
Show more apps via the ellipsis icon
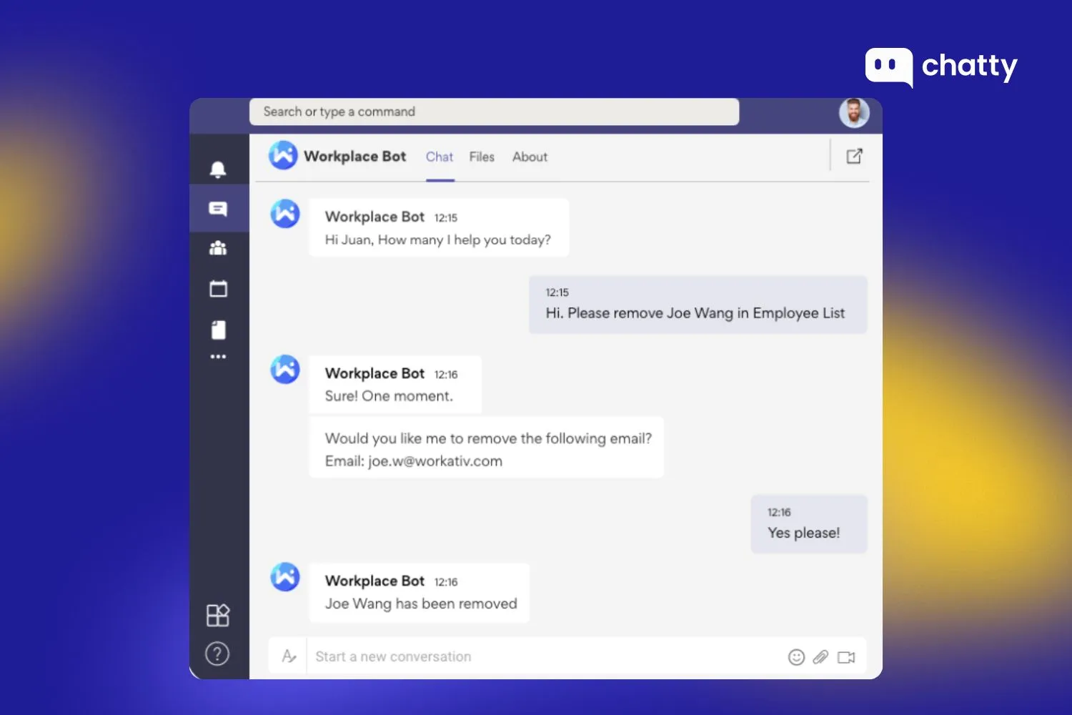(x=218, y=356)
